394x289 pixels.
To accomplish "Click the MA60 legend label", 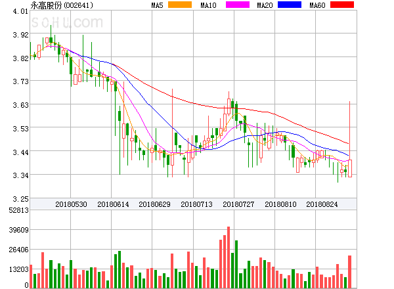I will coord(317,5).
